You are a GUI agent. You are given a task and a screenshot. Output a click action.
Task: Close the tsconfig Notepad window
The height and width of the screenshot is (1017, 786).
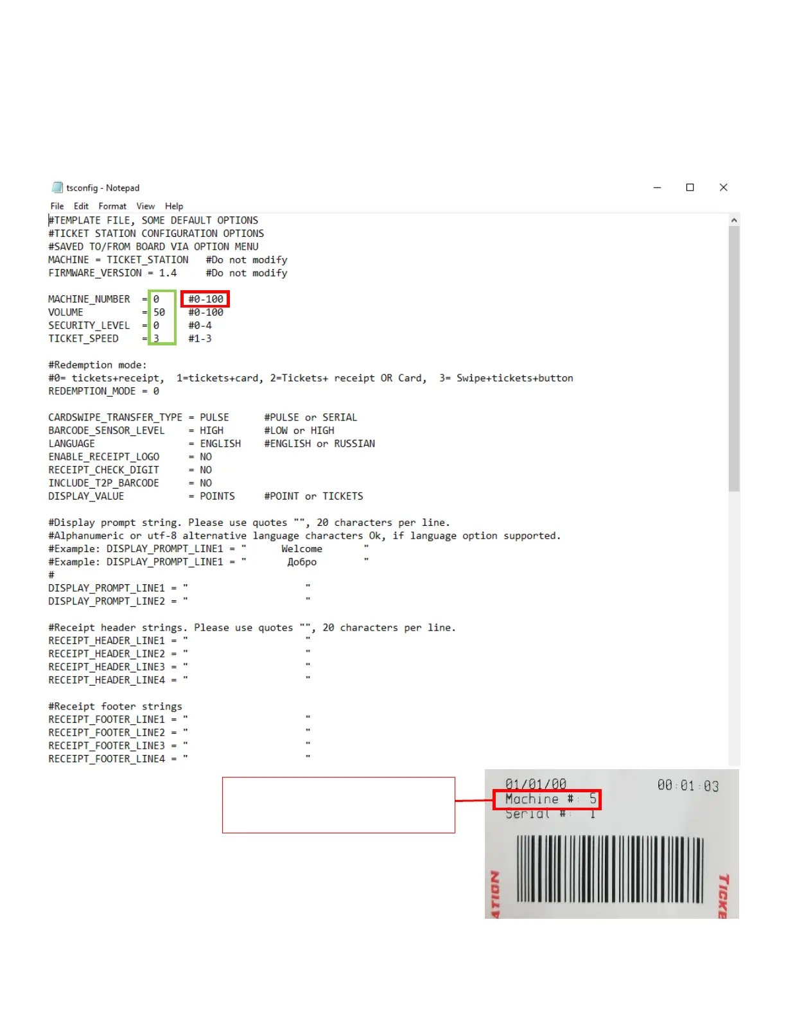pos(723,187)
